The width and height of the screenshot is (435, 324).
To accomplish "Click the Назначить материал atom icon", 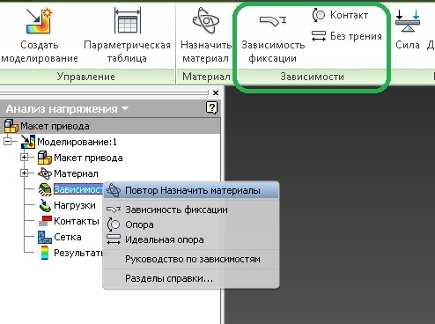I will point(206,20).
